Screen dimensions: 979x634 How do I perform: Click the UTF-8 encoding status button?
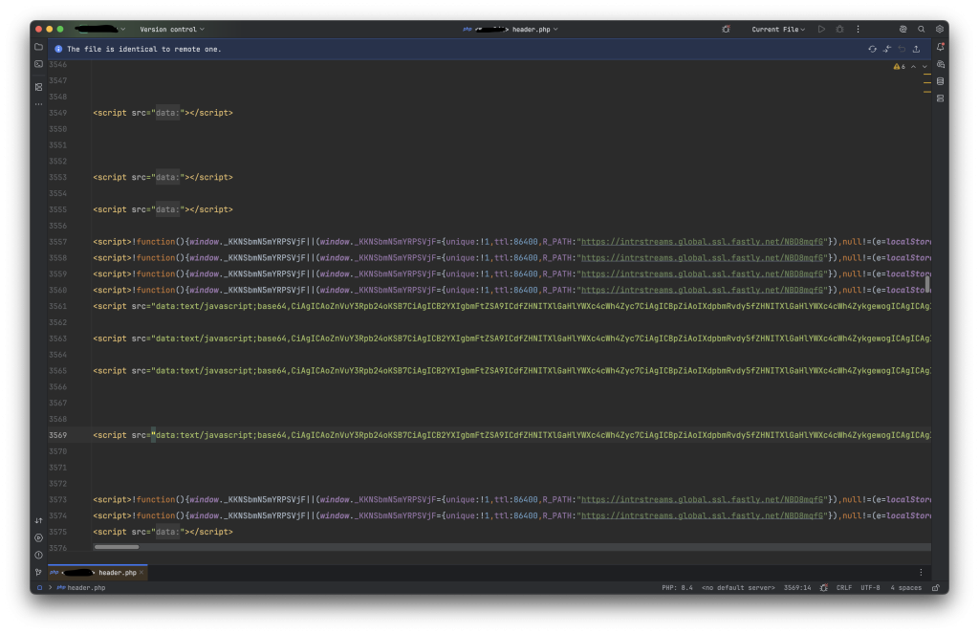(870, 588)
